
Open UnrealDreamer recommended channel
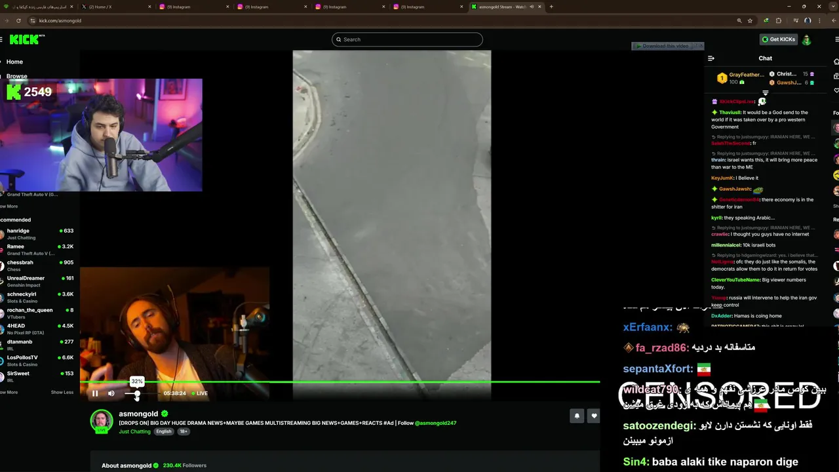(x=37, y=281)
